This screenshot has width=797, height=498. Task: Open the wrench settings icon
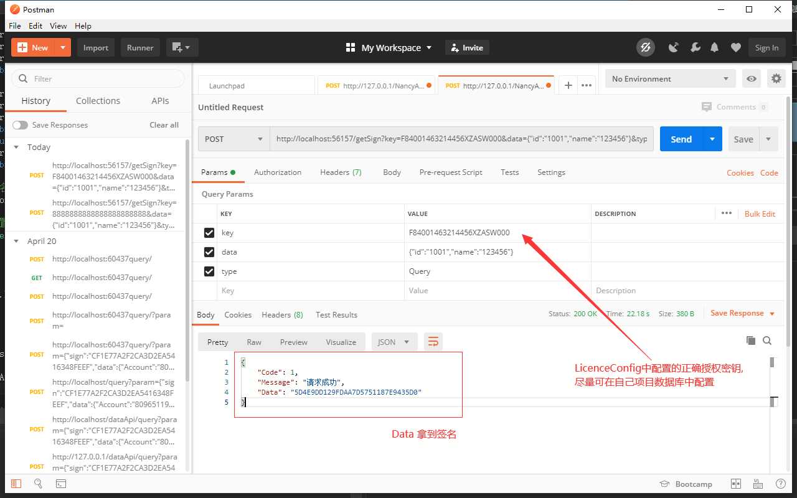tap(695, 47)
